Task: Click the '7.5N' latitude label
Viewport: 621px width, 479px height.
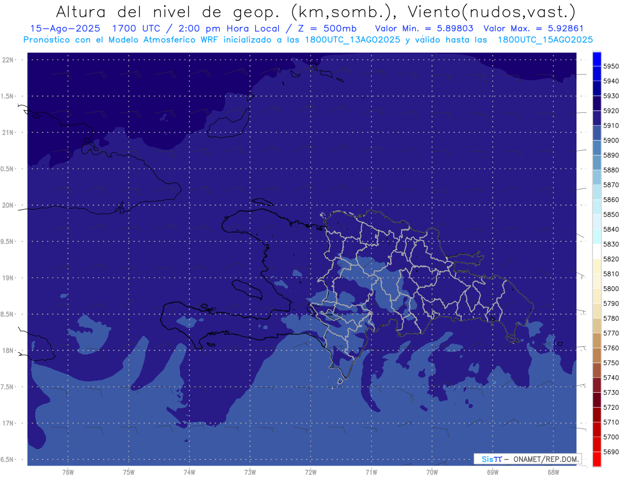Action: point(8,387)
